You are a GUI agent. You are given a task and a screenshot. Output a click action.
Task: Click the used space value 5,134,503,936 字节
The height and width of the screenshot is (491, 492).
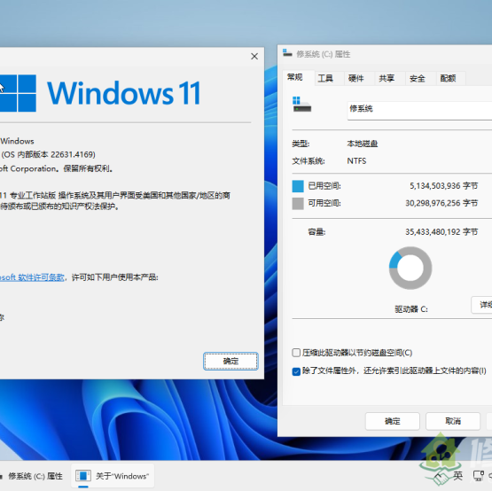[x=443, y=186]
